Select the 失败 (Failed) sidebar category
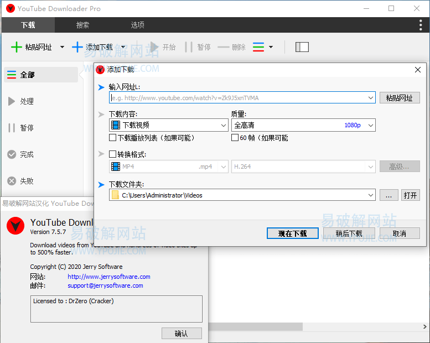 pyautogui.click(x=41, y=181)
